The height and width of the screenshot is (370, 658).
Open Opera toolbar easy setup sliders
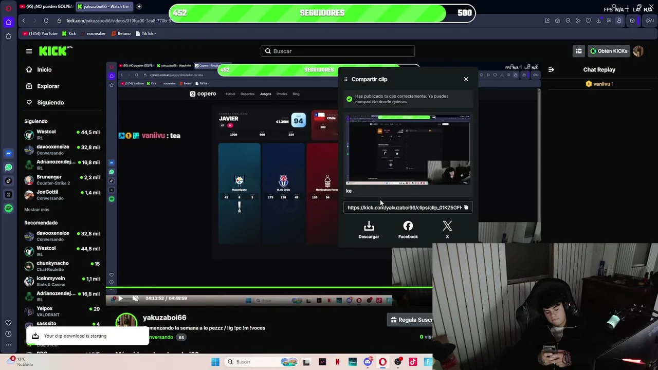point(609,21)
